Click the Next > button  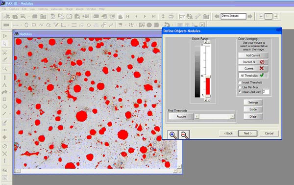(x=247, y=133)
